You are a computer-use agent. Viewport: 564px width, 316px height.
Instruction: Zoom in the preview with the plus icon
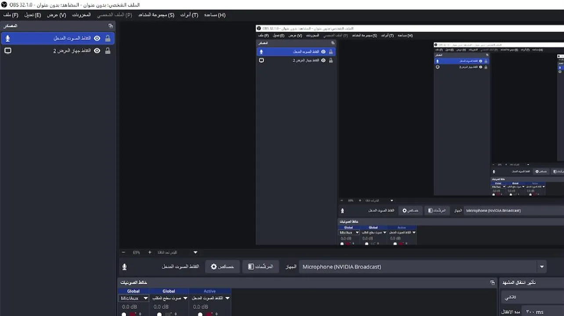150,252
